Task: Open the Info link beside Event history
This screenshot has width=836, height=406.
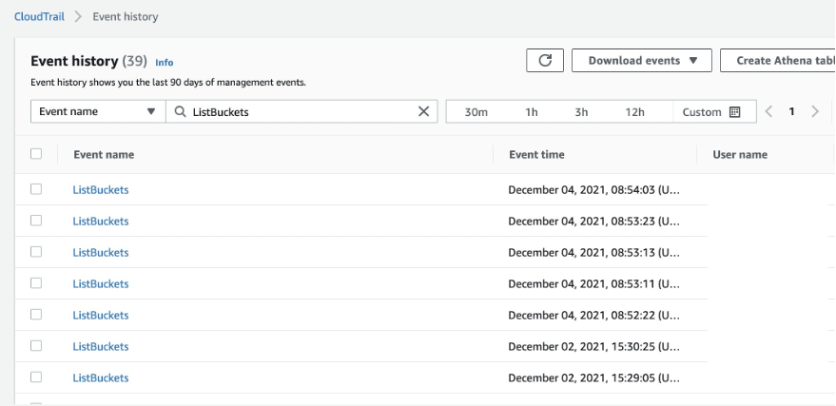Action: pos(165,63)
